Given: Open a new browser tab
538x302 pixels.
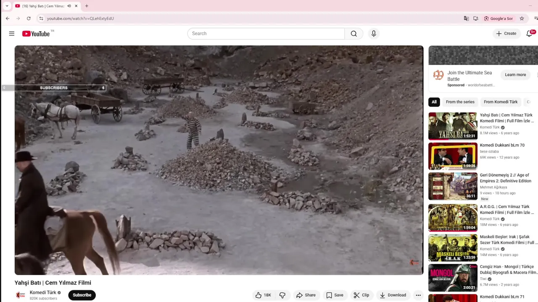Looking at the screenshot, I should 87,6.
